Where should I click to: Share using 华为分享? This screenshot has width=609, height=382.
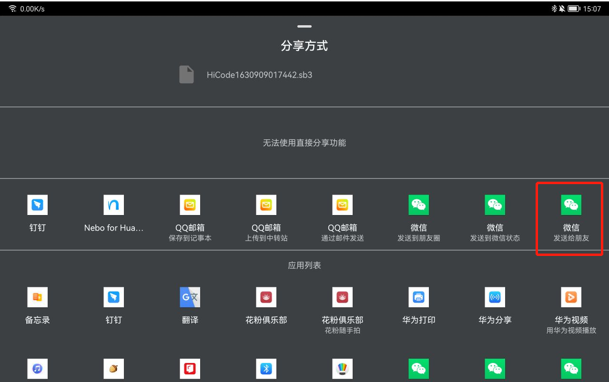pos(495,306)
